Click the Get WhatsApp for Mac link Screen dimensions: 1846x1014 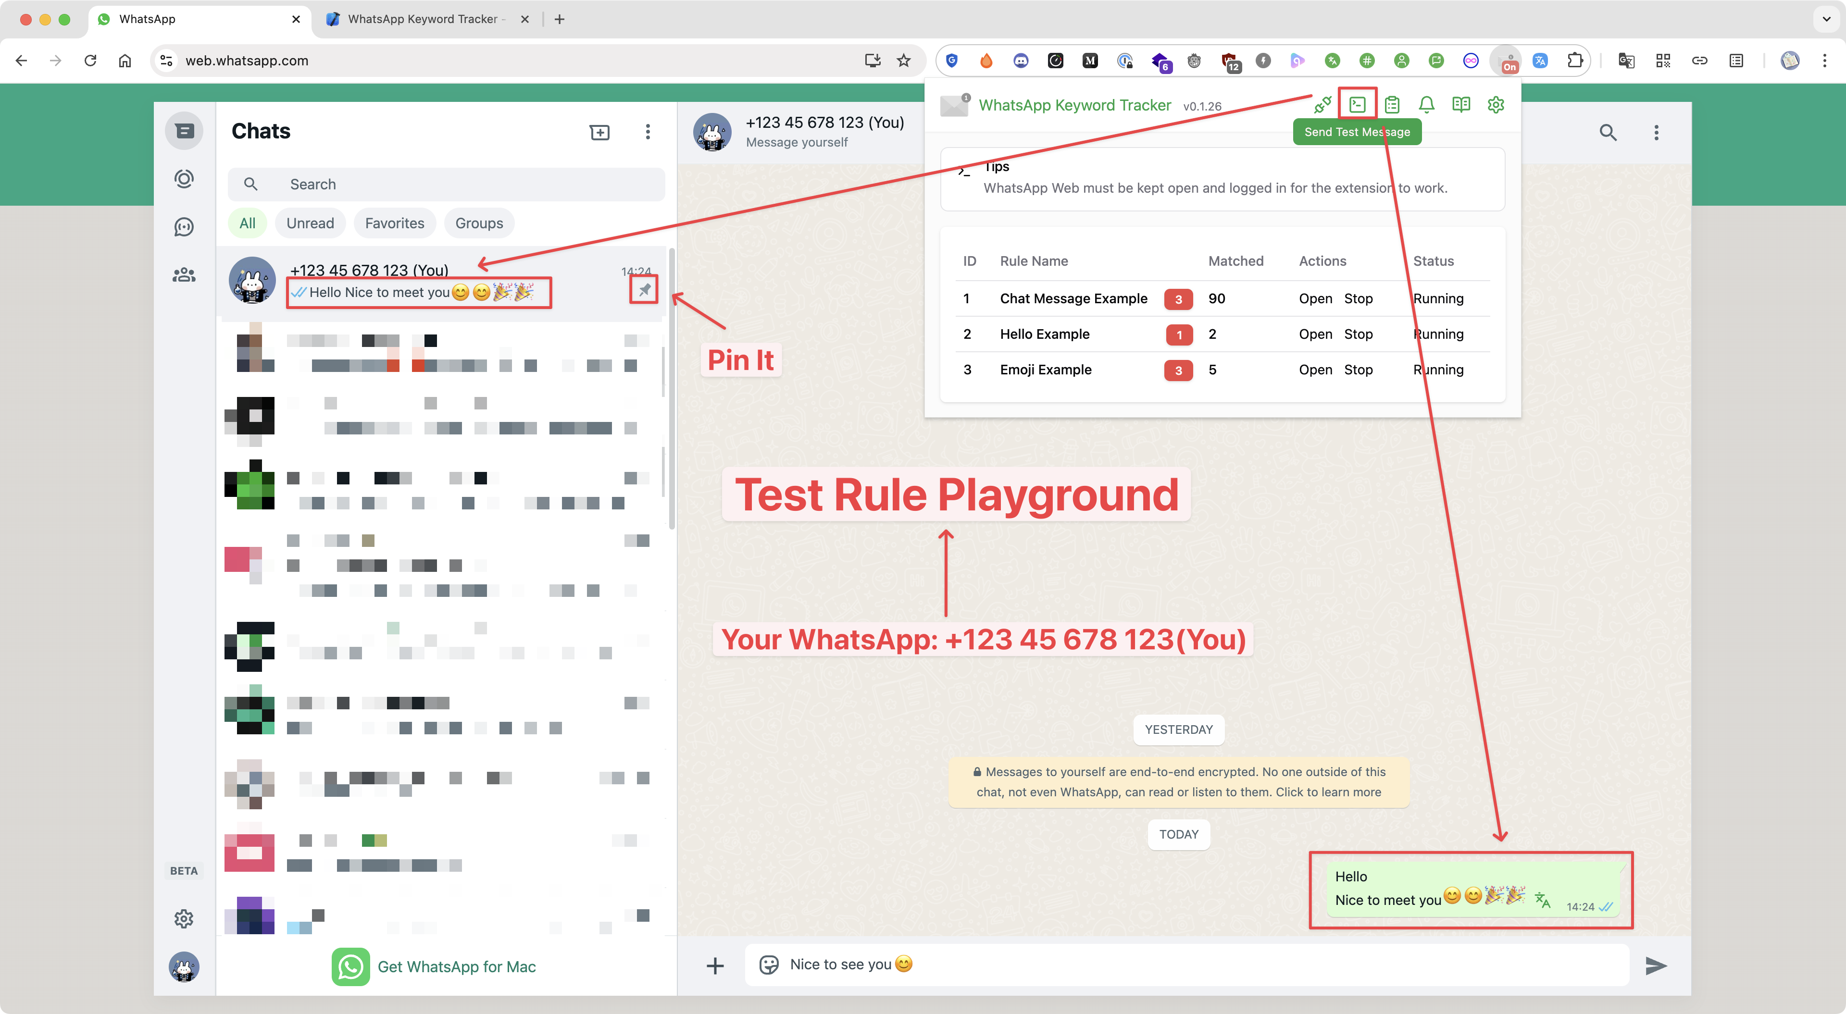click(x=434, y=967)
